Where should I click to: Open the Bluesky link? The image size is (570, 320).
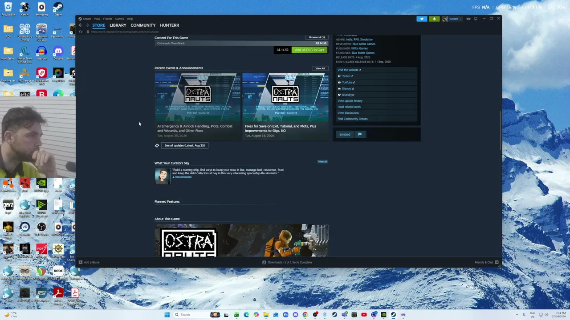346,95
